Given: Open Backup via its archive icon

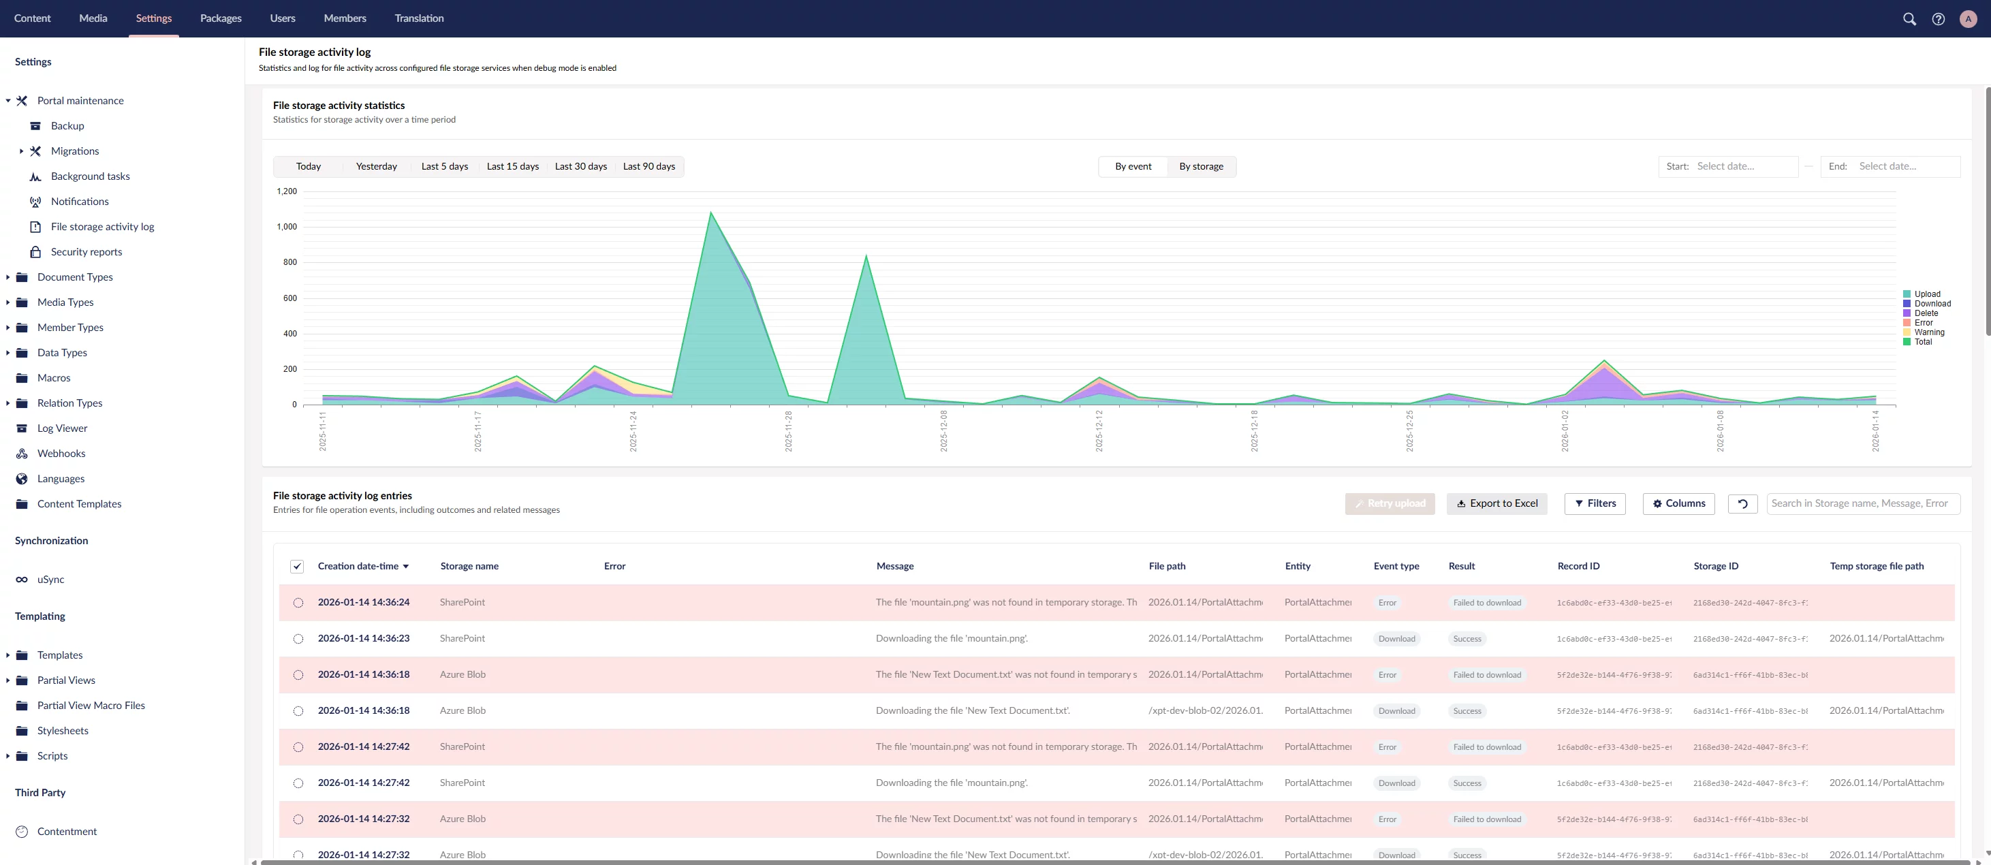Looking at the screenshot, I should pos(35,126).
